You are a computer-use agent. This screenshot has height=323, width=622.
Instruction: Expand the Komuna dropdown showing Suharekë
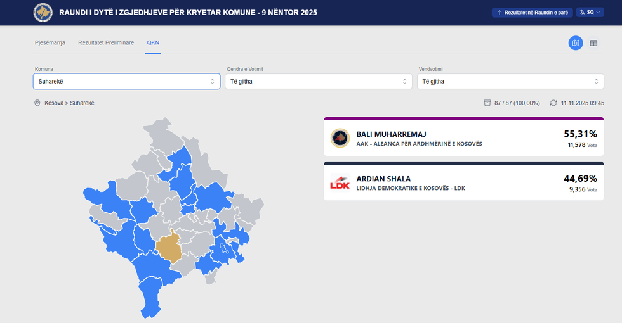point(126,81)
